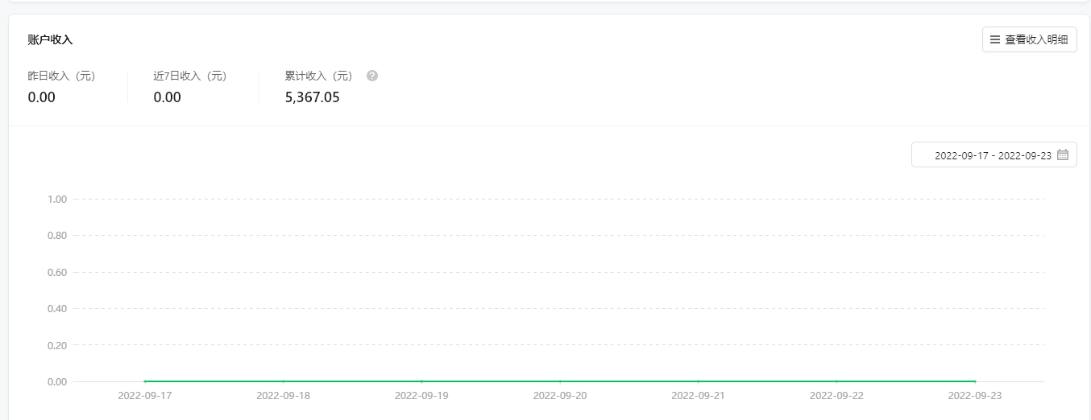Click the 账户收入 section title

50,39
